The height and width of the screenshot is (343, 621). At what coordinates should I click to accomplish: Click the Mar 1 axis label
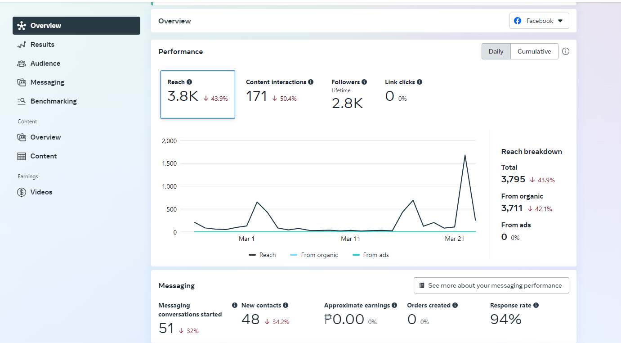coord(246,239)
